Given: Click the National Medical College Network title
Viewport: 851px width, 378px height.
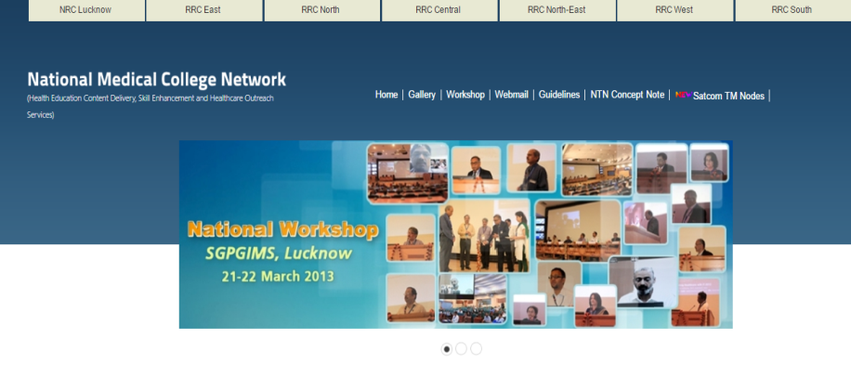Looking at the screenshot, I should (157, 80).
